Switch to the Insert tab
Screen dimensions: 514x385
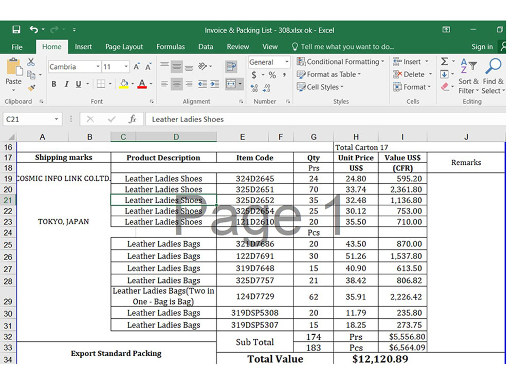click(83, 47)
